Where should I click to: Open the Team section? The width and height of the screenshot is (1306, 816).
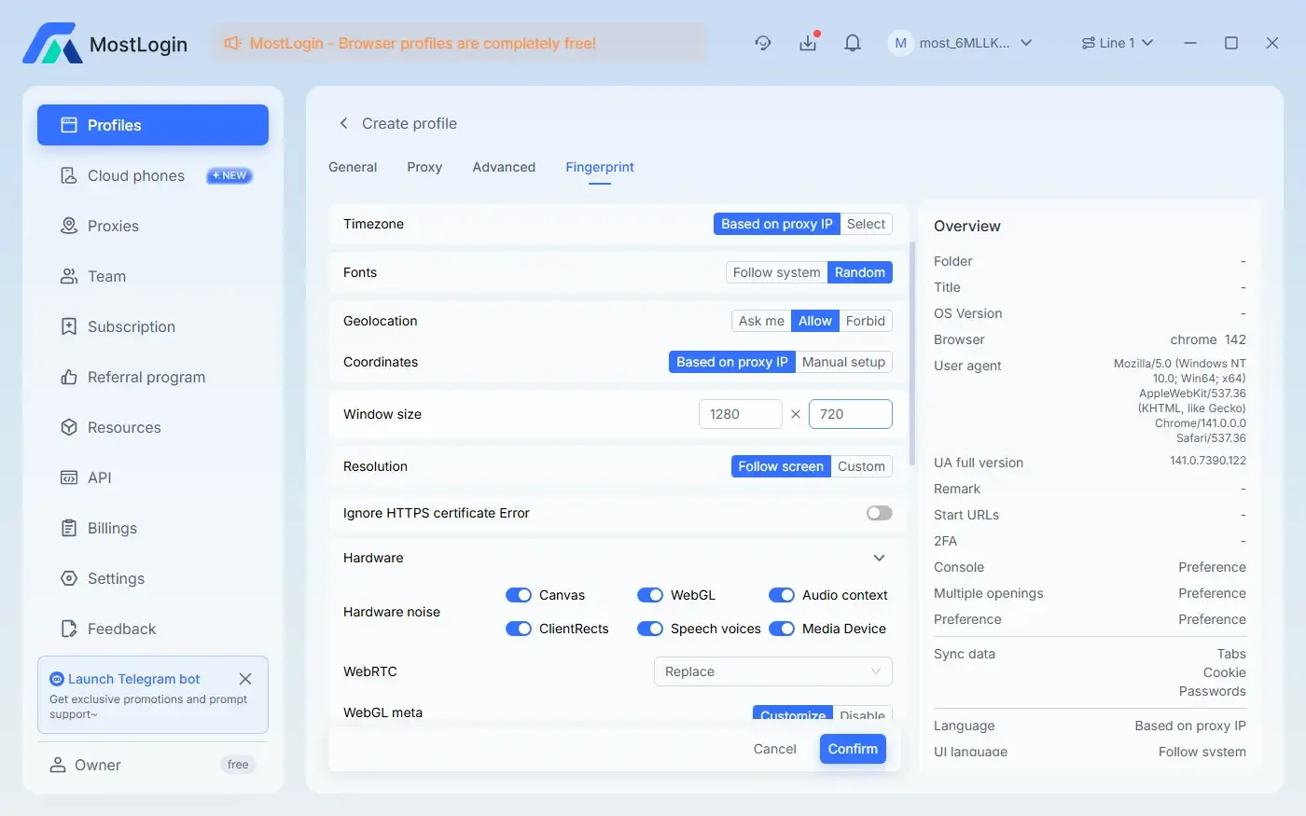[106, 276]
